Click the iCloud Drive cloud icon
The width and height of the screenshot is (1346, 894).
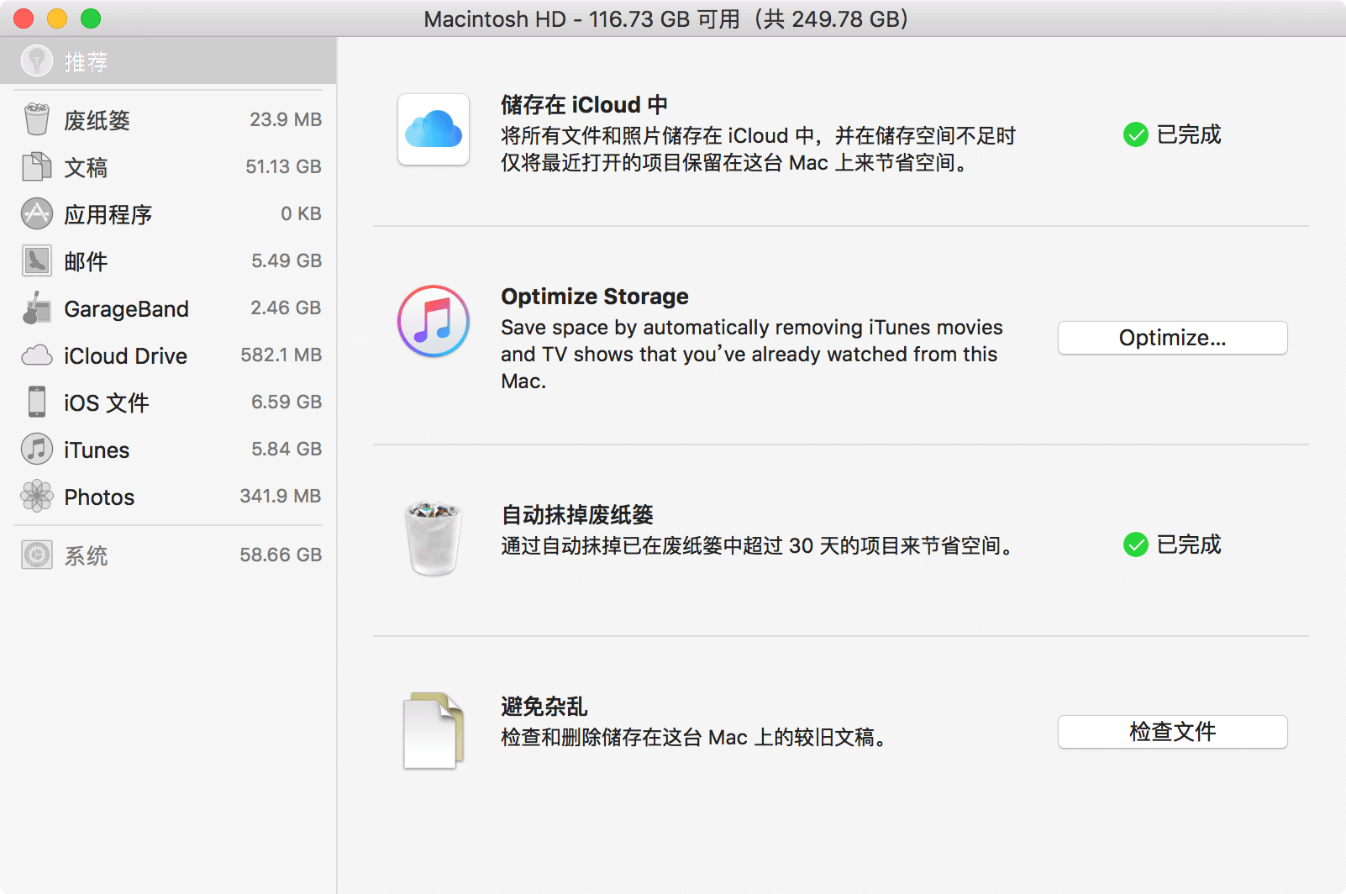click(x=36, y=355)
